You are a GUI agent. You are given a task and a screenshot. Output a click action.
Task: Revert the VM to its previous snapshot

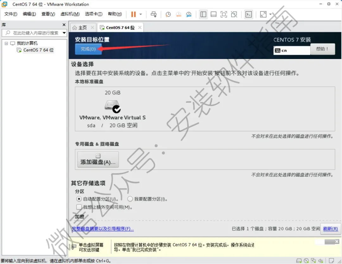pyautogui.click(x=178, y=14)
